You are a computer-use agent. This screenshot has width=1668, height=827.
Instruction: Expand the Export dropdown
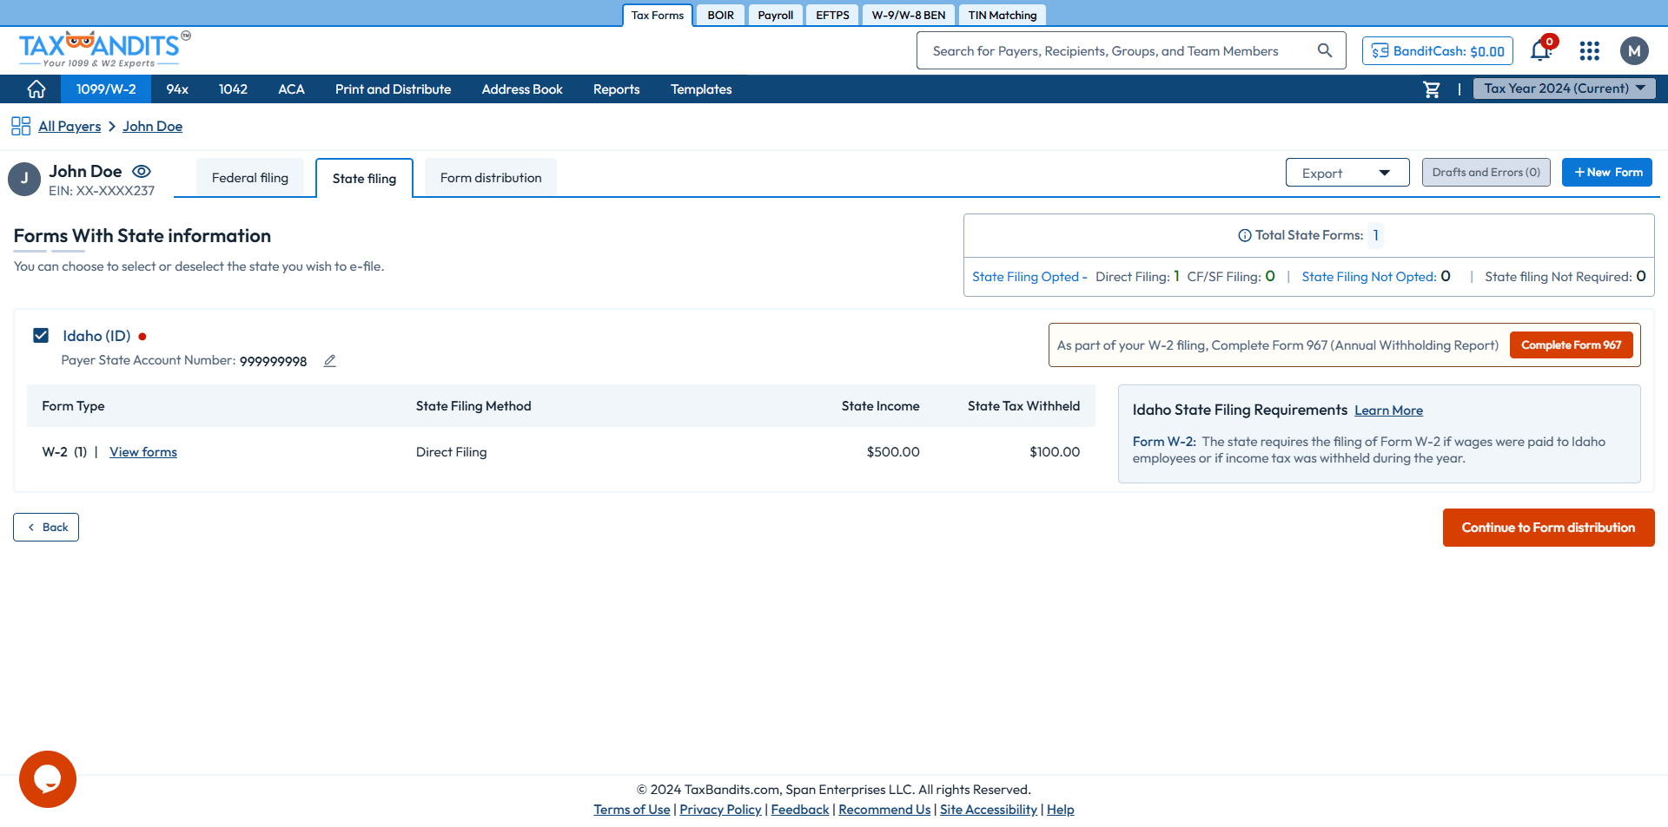pos(1347,173)
